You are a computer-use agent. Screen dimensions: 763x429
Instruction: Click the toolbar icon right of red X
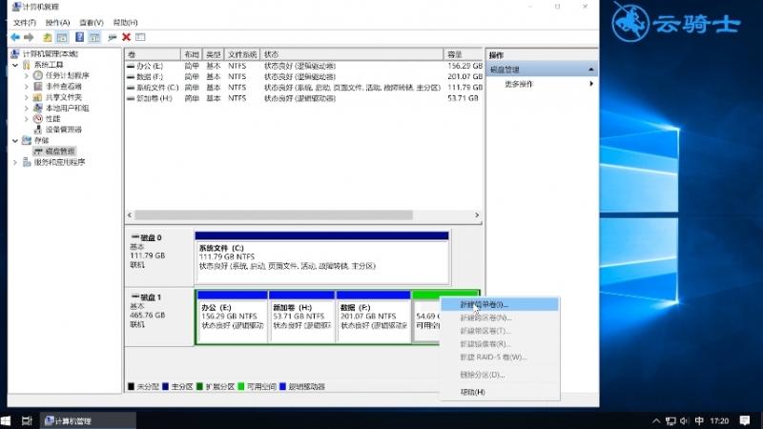pos(140,37)
